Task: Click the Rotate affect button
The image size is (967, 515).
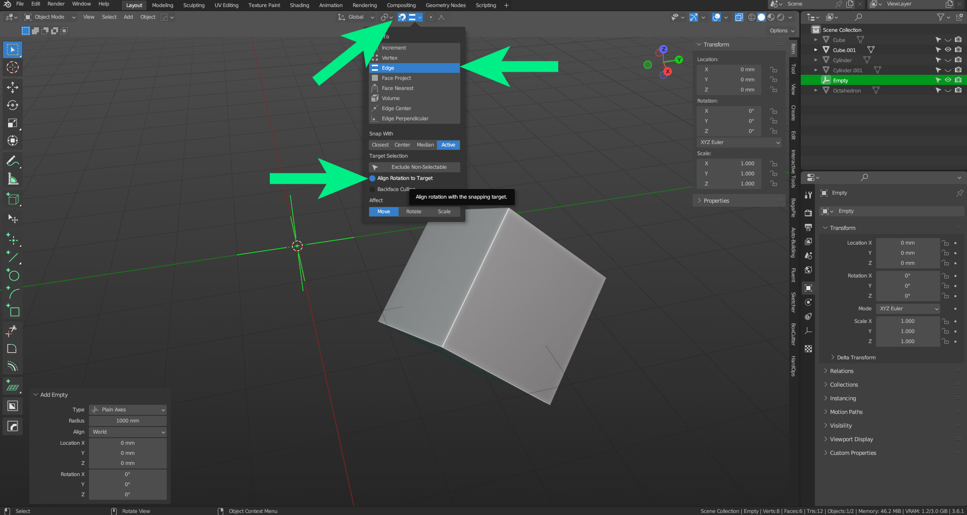Action: 413,212
